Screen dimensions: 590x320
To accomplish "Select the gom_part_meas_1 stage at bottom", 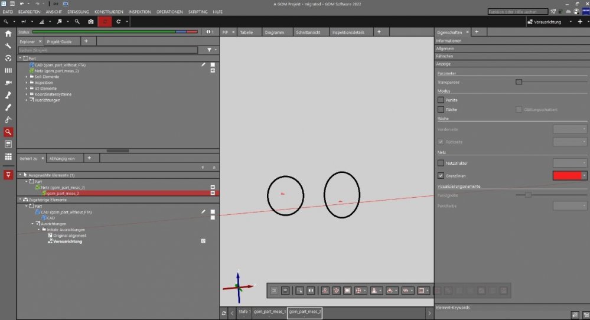I will click(x=270, y=311).
